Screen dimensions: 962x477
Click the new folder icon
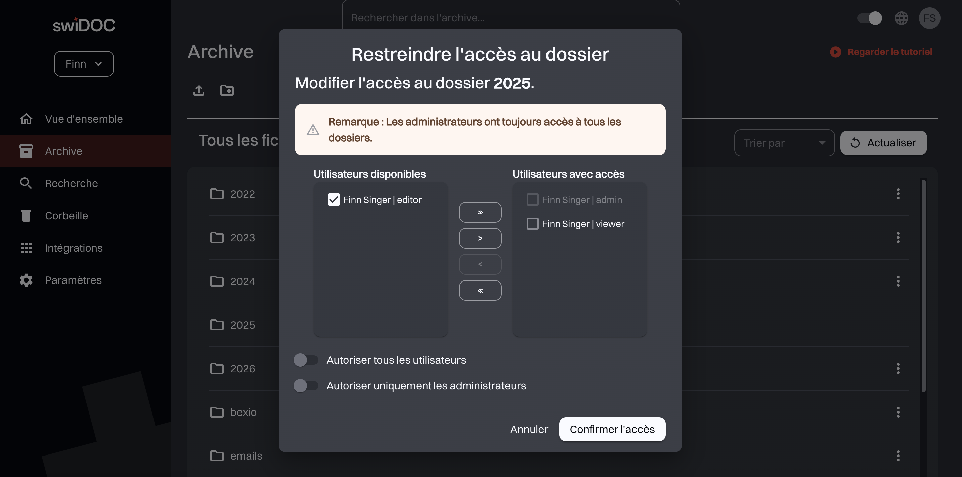pyautogui.click(x=227, y=90)
